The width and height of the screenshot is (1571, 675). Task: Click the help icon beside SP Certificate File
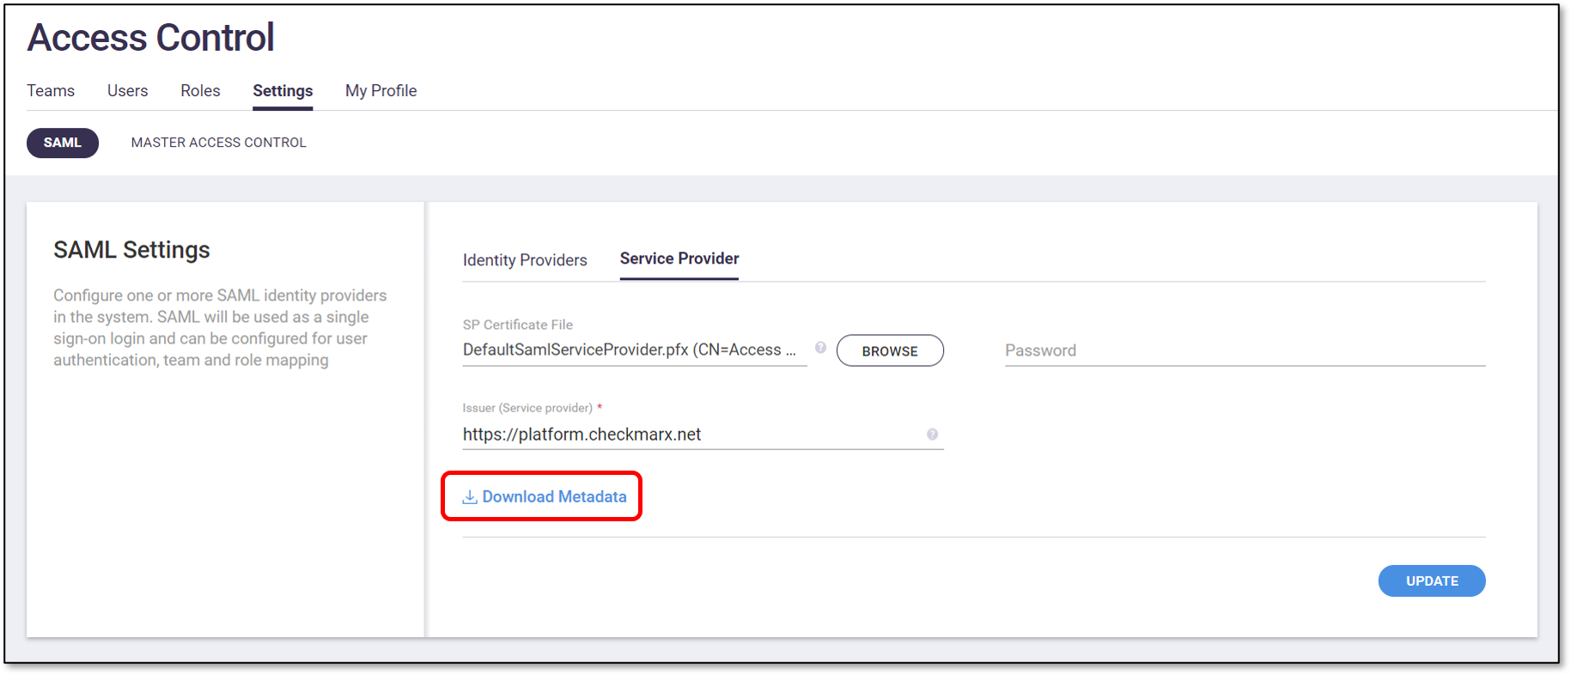click(x=820, y=348)
